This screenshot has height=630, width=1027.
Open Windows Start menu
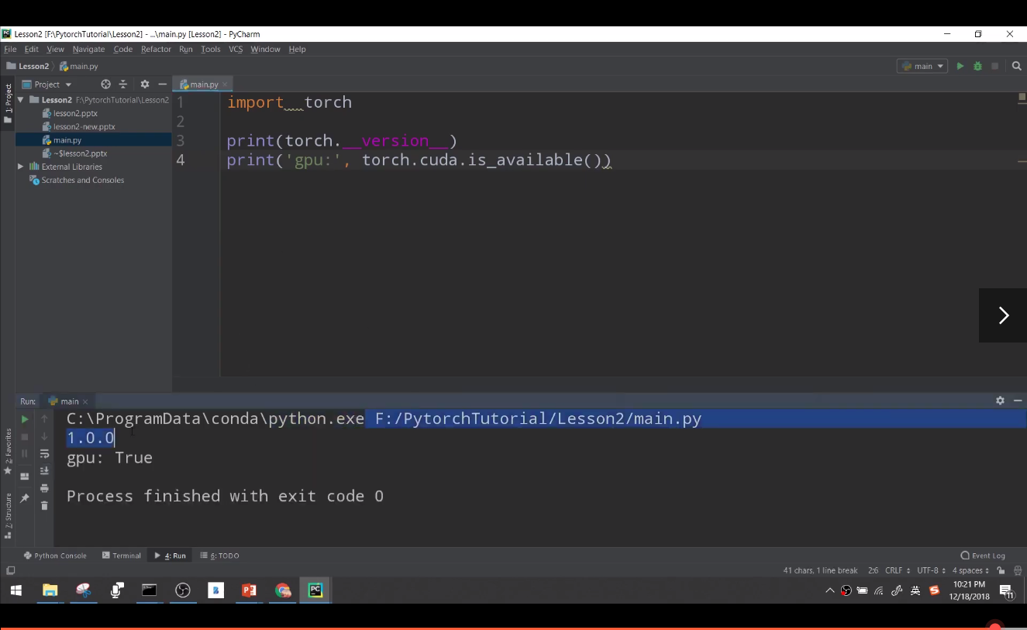coord(16,590)
